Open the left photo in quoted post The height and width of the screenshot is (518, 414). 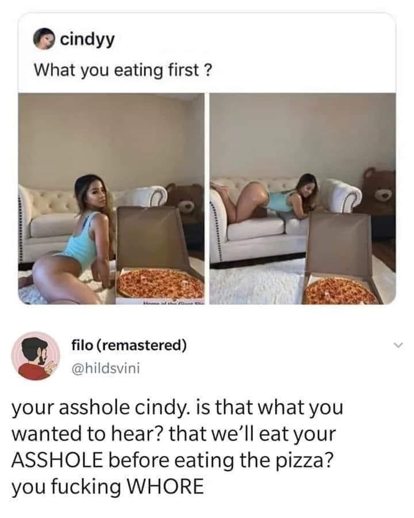[111, 199]
